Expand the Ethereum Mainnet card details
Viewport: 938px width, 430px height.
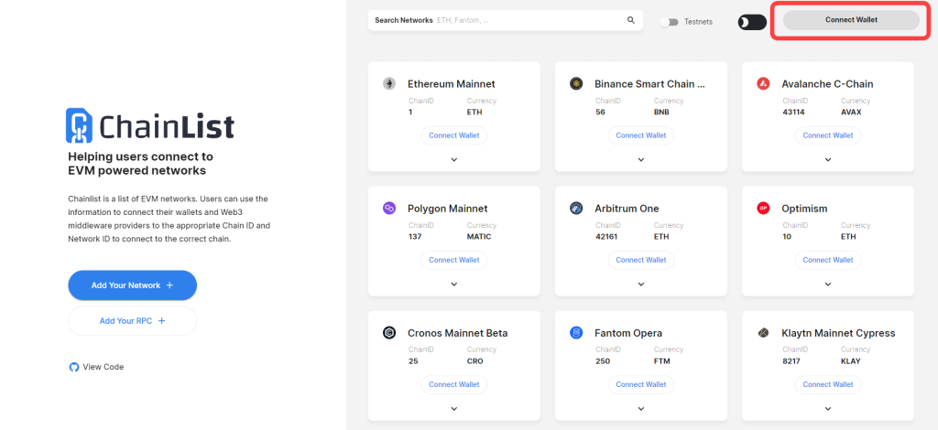pyautogui.click(x=454, y=159)
